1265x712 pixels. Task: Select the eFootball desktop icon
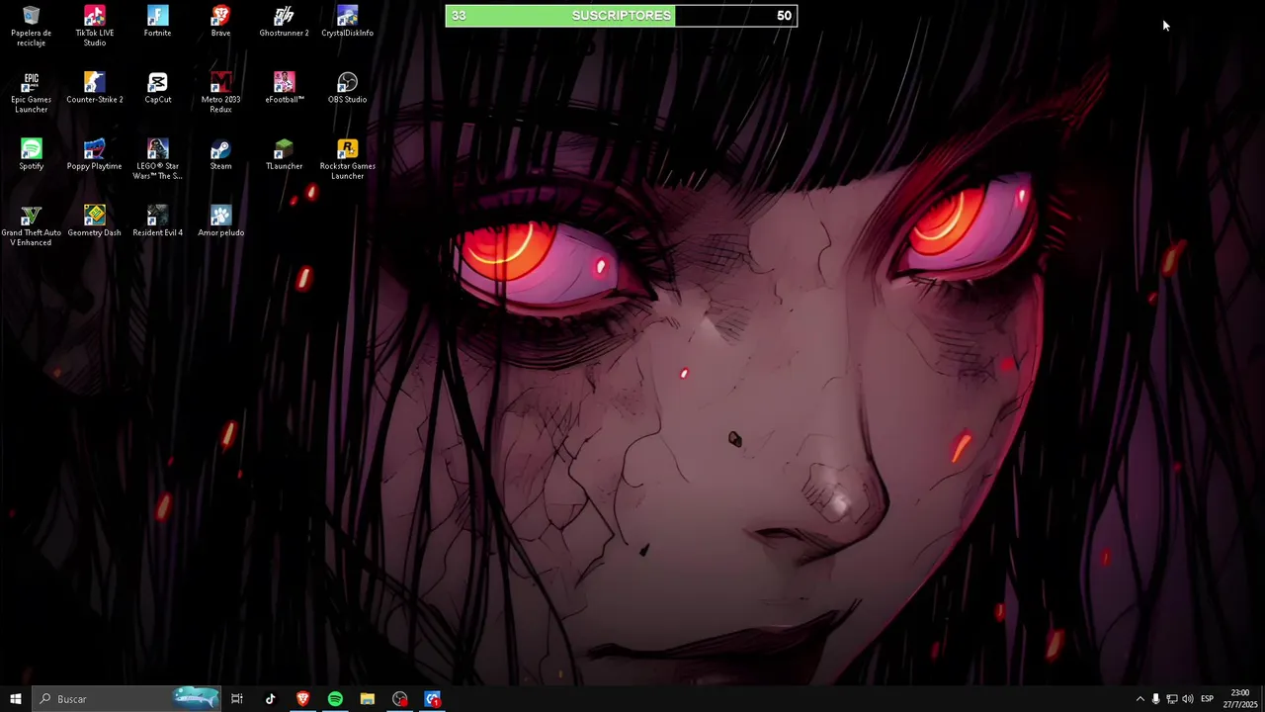pyautogui.click(x=284, y=87)
